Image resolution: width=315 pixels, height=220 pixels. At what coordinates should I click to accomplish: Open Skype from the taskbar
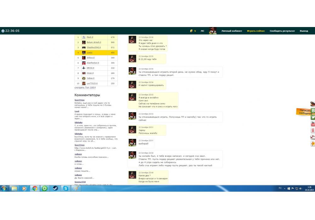65,188
